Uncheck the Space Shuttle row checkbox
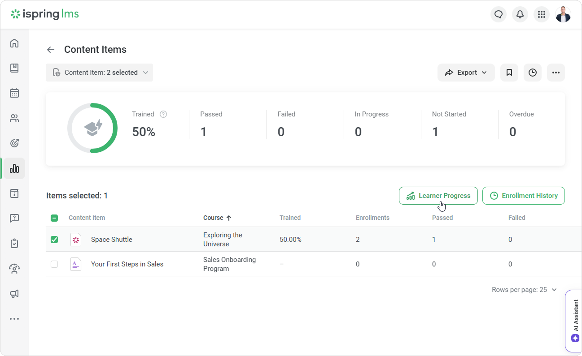The width and height of the screenshot is (582, 356). point(54,240)
